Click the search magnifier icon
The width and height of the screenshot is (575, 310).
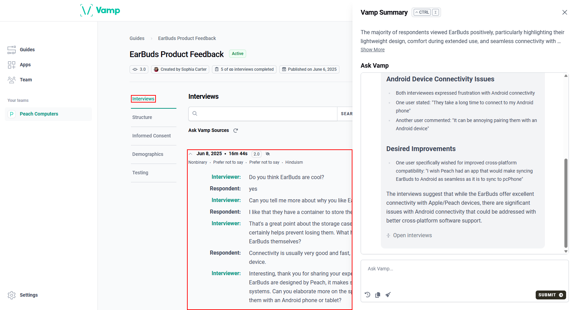[x=195, y=113]
